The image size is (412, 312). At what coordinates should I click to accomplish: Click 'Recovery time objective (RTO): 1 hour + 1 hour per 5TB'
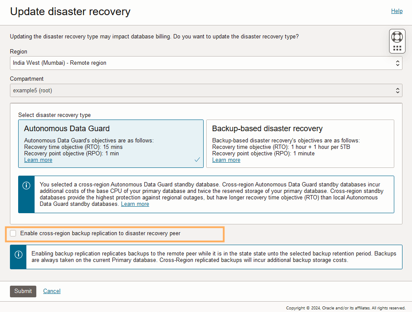pyautogui.click(x=281, y=147)
